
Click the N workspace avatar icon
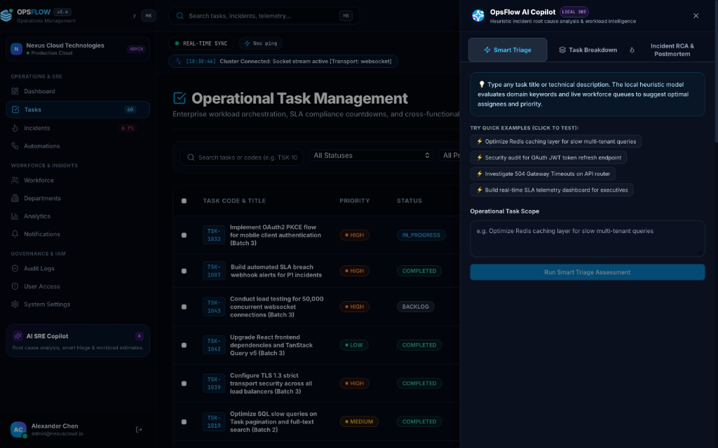[17, 49]
